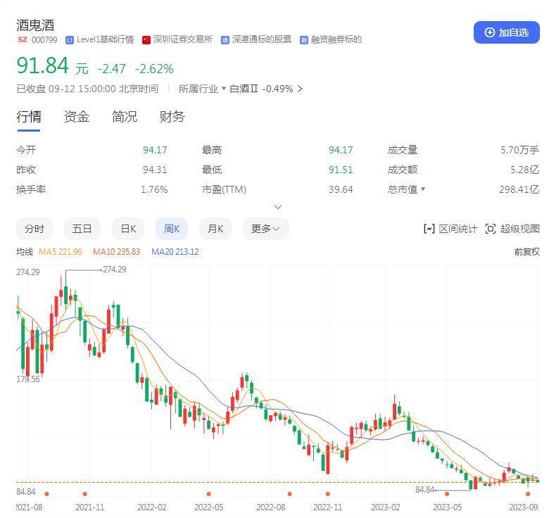Screen dimensions: 549x518
Task: Click the 总市值 value 298.41亿
Action: [519, 189]
